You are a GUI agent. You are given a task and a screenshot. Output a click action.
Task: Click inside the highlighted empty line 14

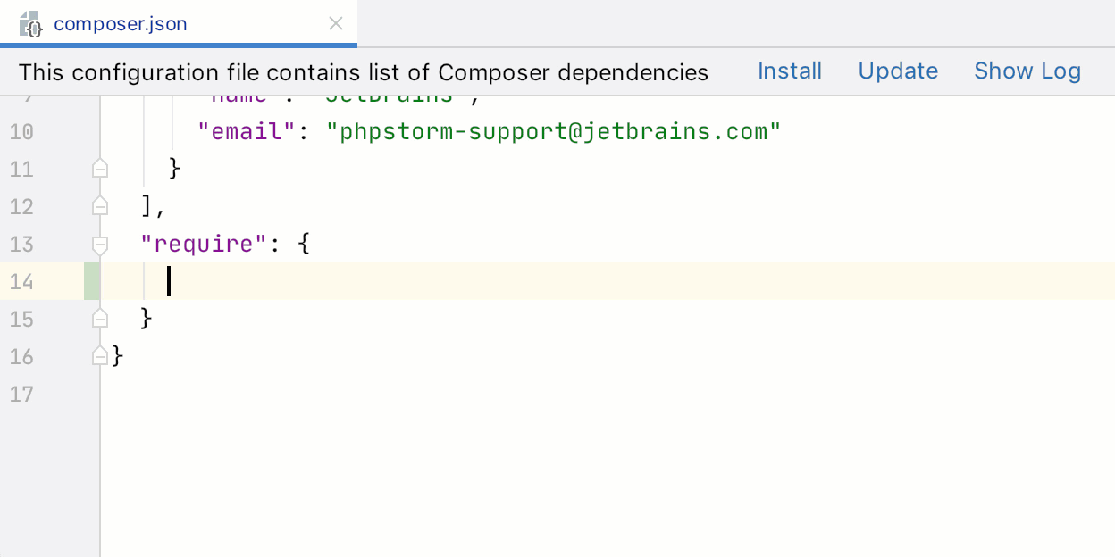[x=536, y=282]
